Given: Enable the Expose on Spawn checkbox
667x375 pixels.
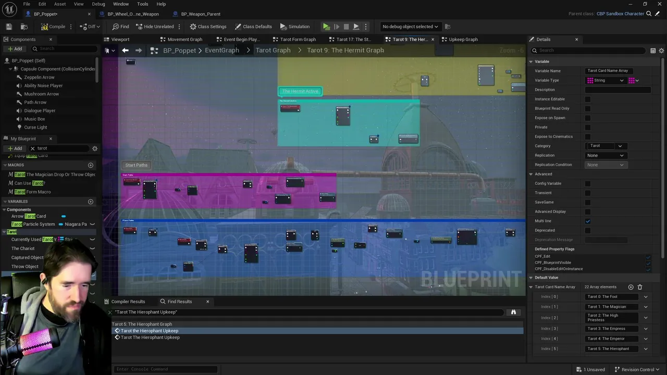Looking at the screenshot, I should pos(588,118).
